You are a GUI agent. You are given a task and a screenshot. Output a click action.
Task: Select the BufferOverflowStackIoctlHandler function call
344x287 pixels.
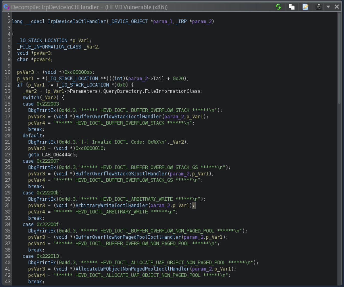point(119,117)
